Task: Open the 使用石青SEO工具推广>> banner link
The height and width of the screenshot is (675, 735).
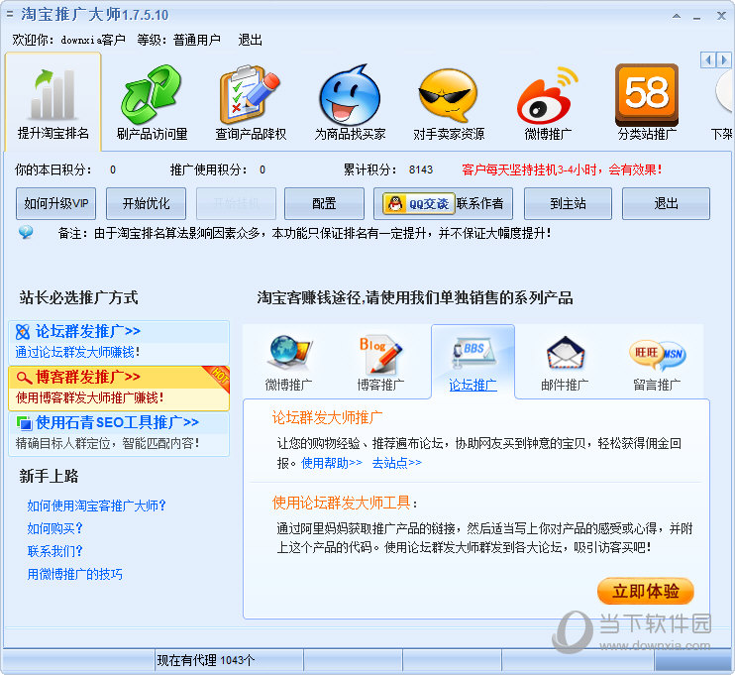Action: (x=117, y=422)
